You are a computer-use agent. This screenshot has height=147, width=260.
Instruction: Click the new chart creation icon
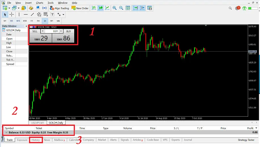click(5, 8)
